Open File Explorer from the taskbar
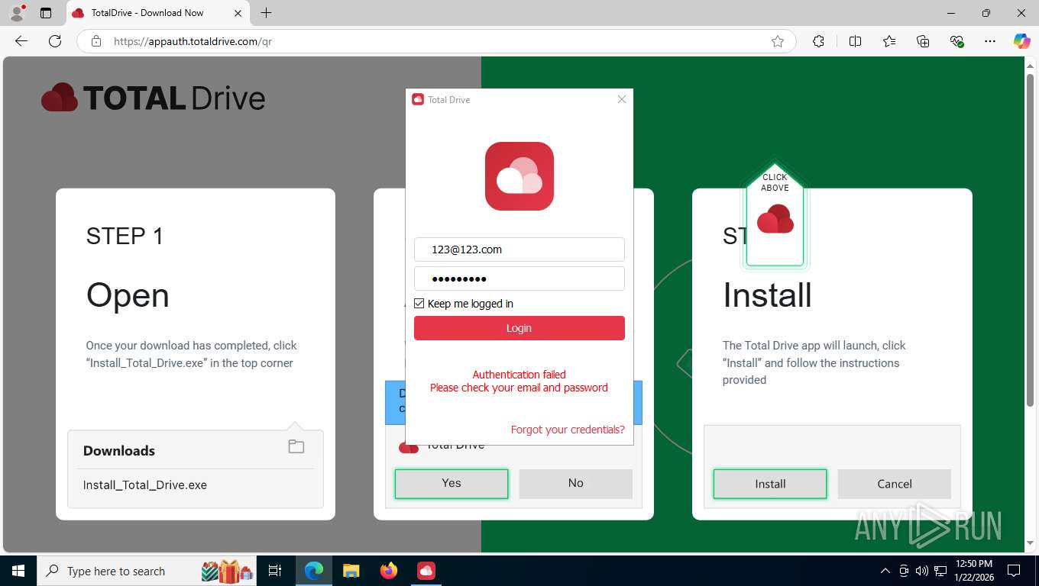 click(x=351, y=571)
